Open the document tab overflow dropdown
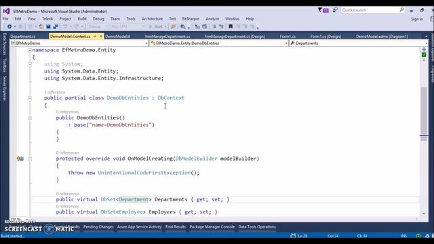 coord(426,36)
